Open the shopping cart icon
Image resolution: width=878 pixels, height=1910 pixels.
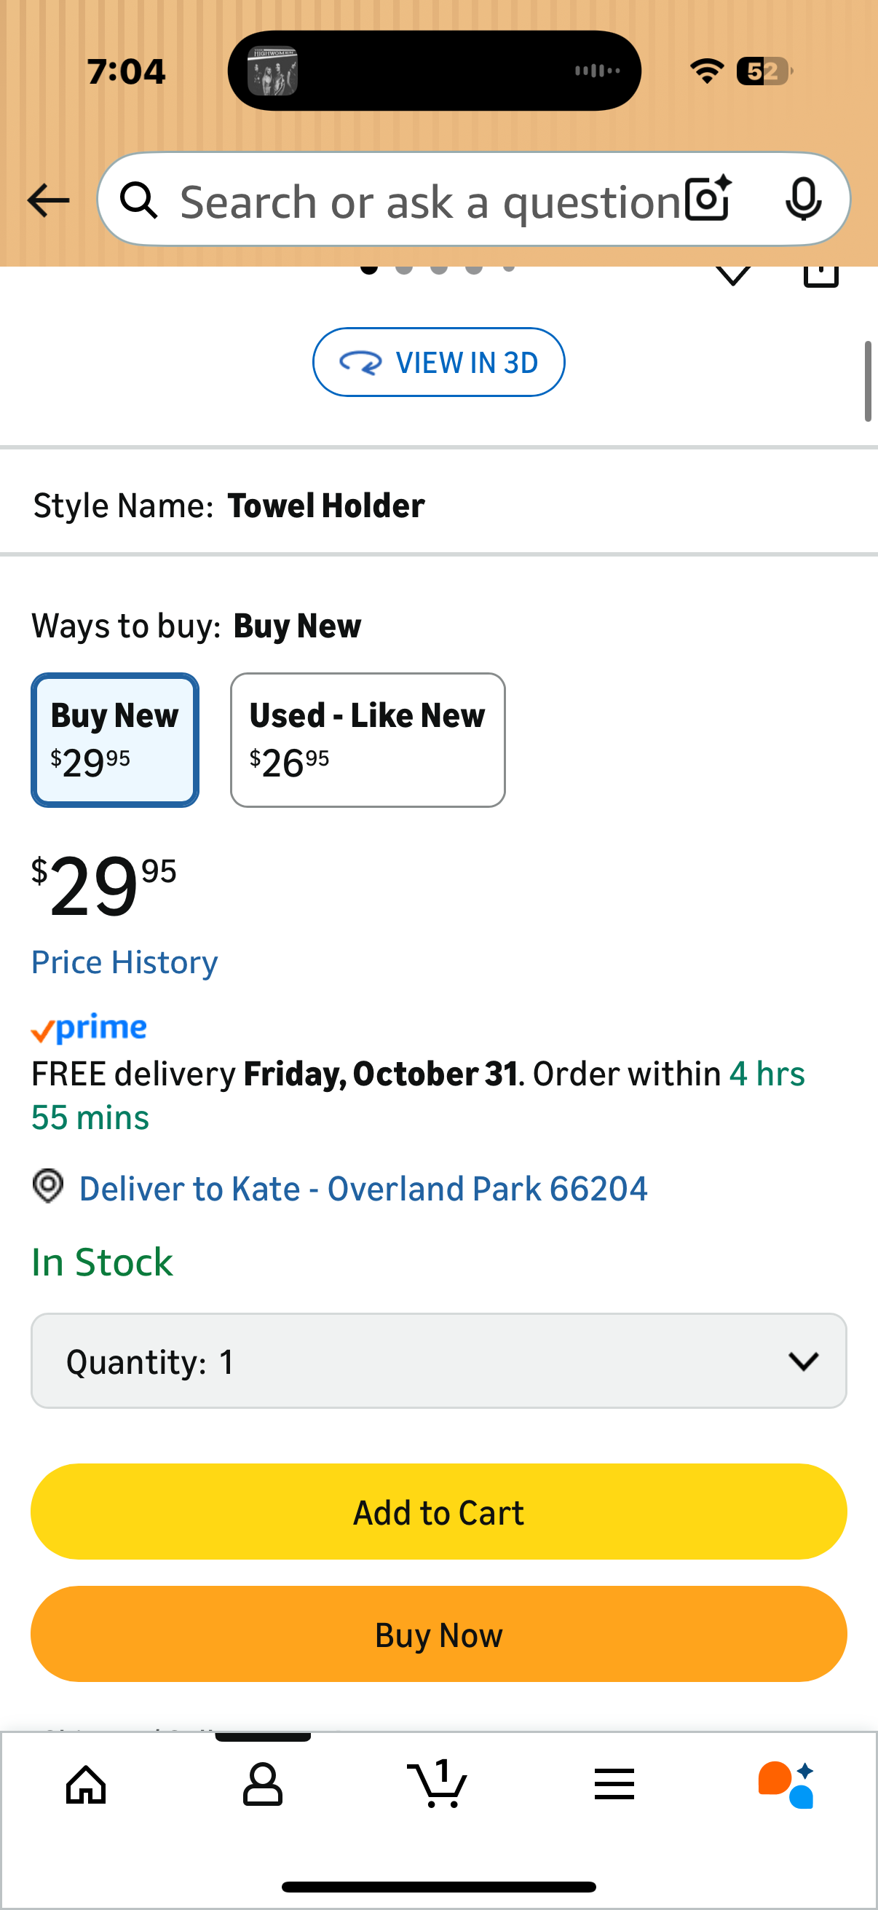438,1784
